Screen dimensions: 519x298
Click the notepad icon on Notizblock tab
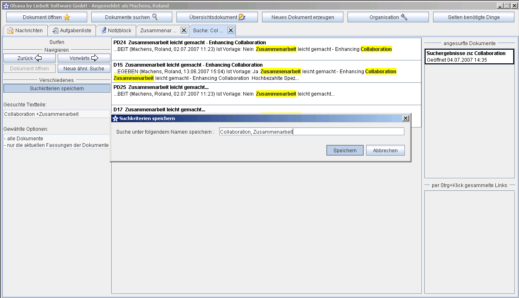(103, 31)
